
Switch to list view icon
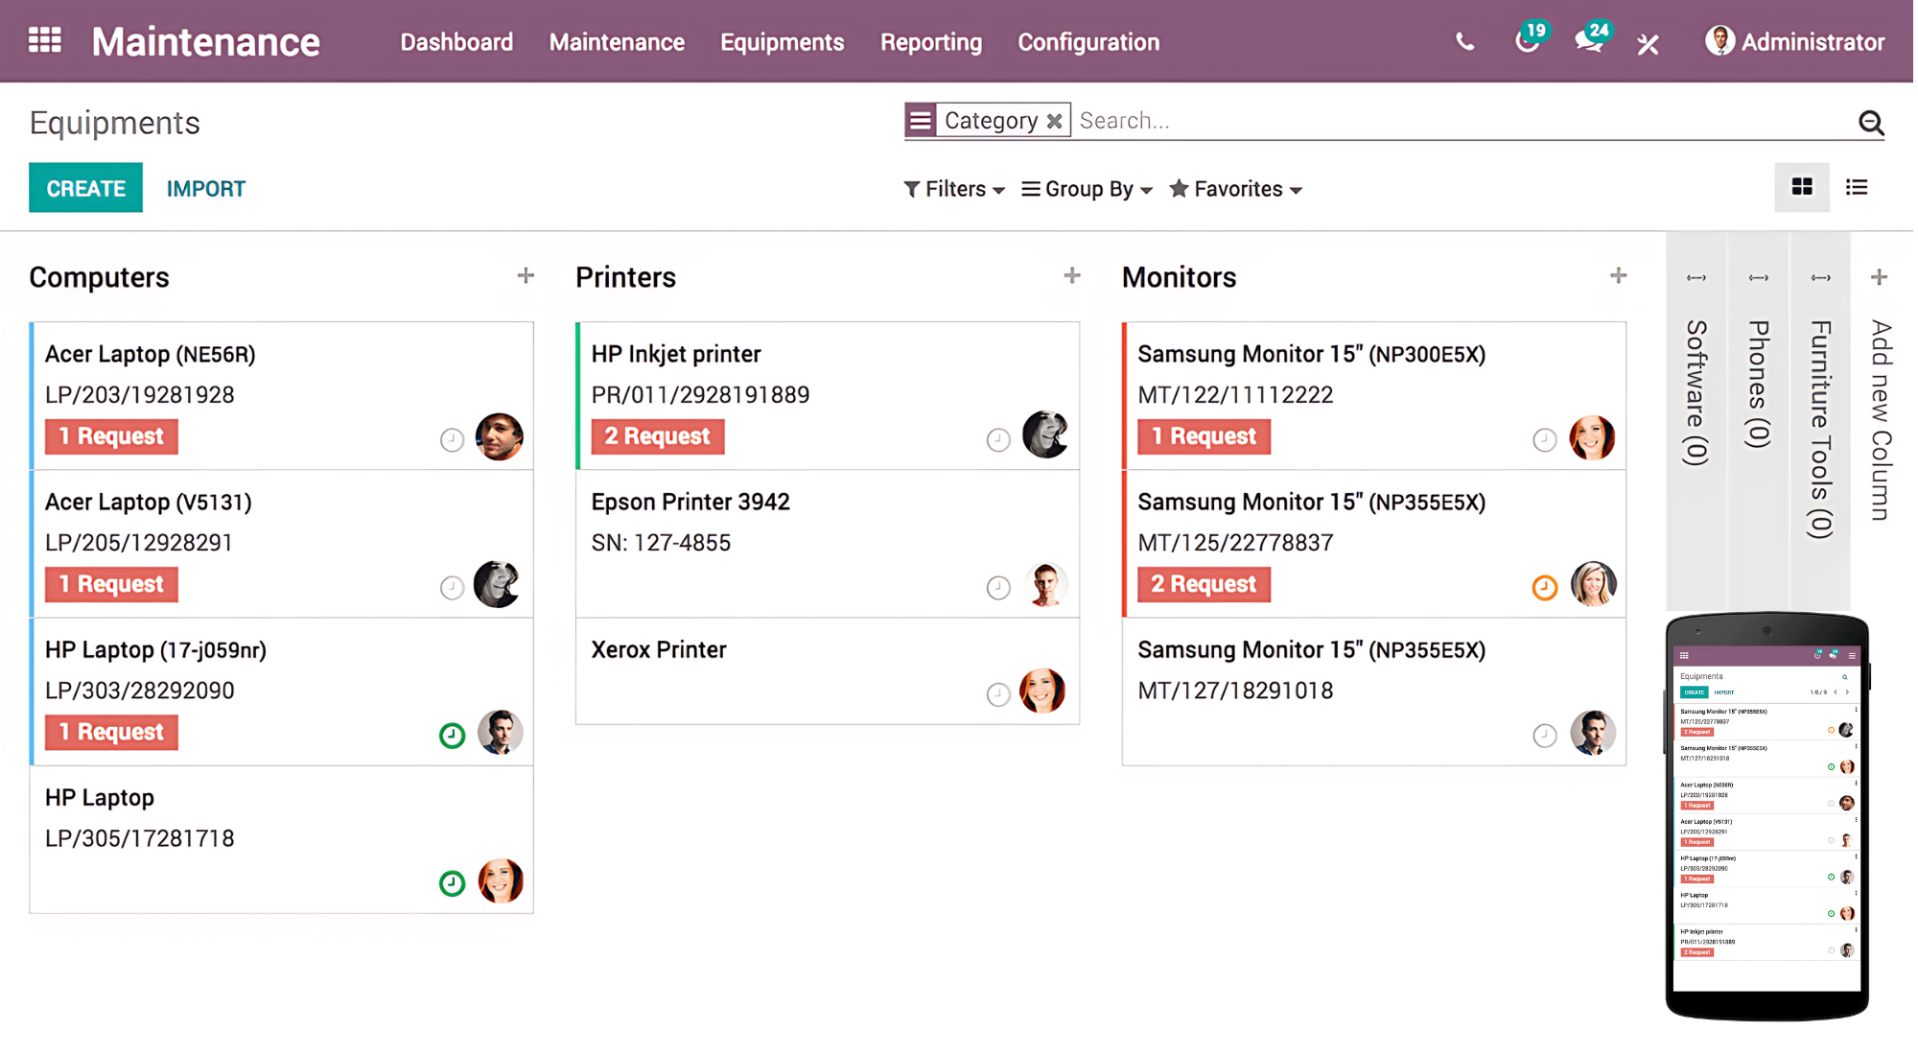[x=1857, y=188]
